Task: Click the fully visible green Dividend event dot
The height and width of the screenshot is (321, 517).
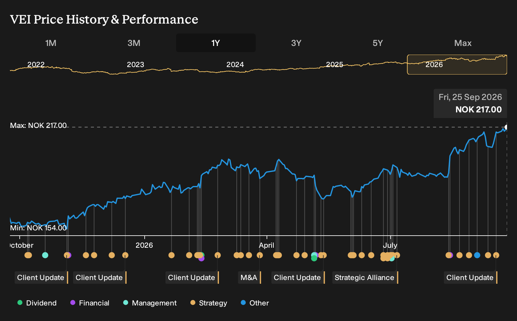Action: click(x=314, y=258)
